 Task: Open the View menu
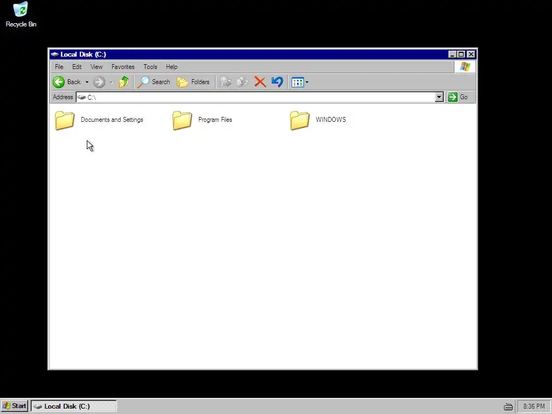point(96,66)
